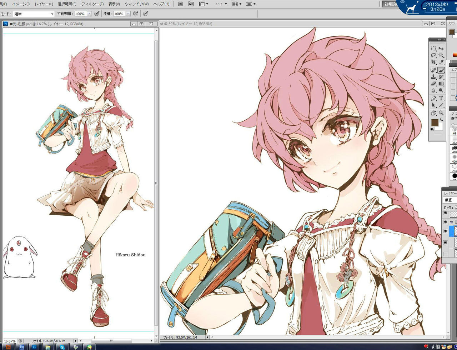Select the Blur tool
The width and height of the screenshot is (457, 350).
click(x=433, y=91)
